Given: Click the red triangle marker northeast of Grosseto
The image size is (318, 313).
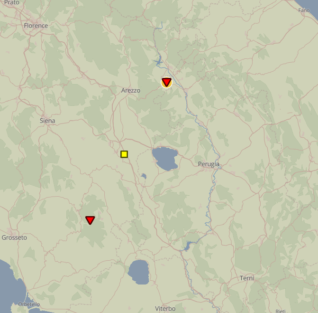Looking at the screenshot, I should click(90, 220).
